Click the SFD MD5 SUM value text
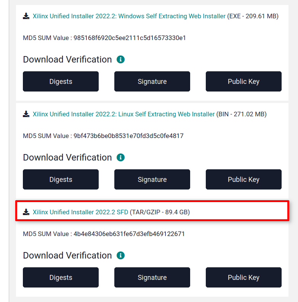Image resolution: width=298 pixels, height=302 pixels. click(x=129, y=234)
